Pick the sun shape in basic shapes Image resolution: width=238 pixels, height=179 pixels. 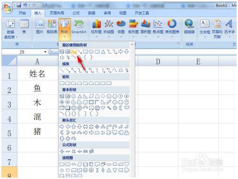[115, 108]
